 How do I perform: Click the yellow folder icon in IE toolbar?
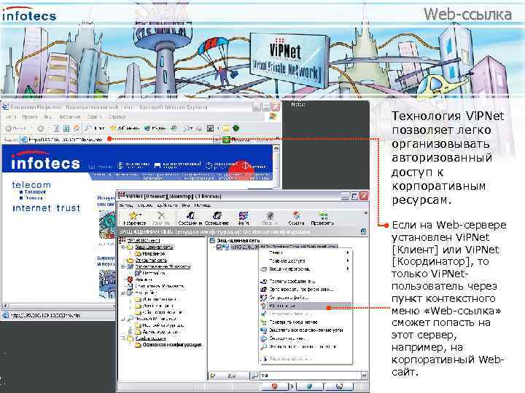tap(226, 128)
